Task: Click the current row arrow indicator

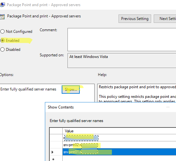Action: [x=52, y=152]
